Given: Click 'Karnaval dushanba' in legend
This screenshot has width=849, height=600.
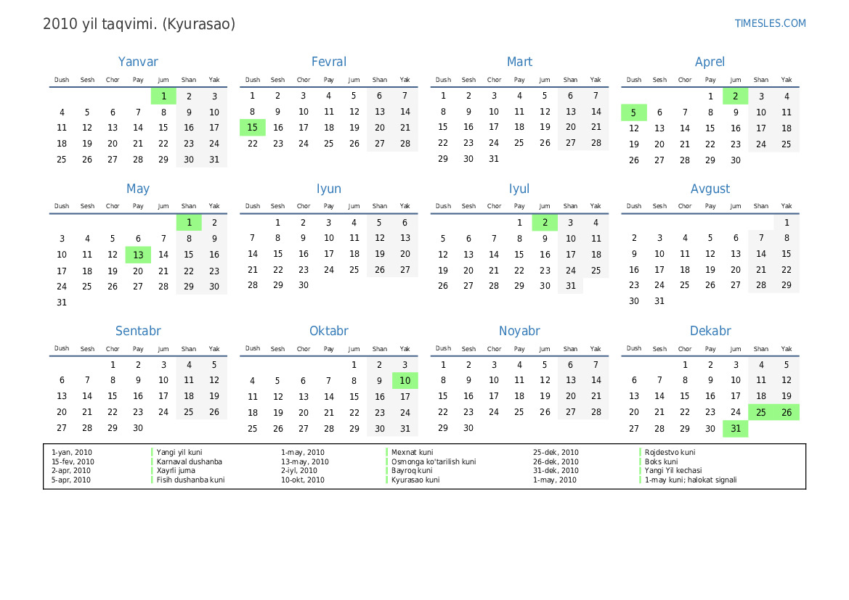Looking at the screenshot, I should (x=189, y=461).
